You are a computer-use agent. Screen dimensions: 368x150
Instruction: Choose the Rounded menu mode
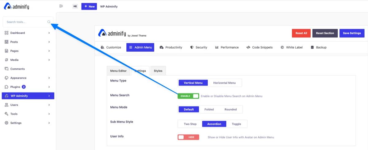231,109
